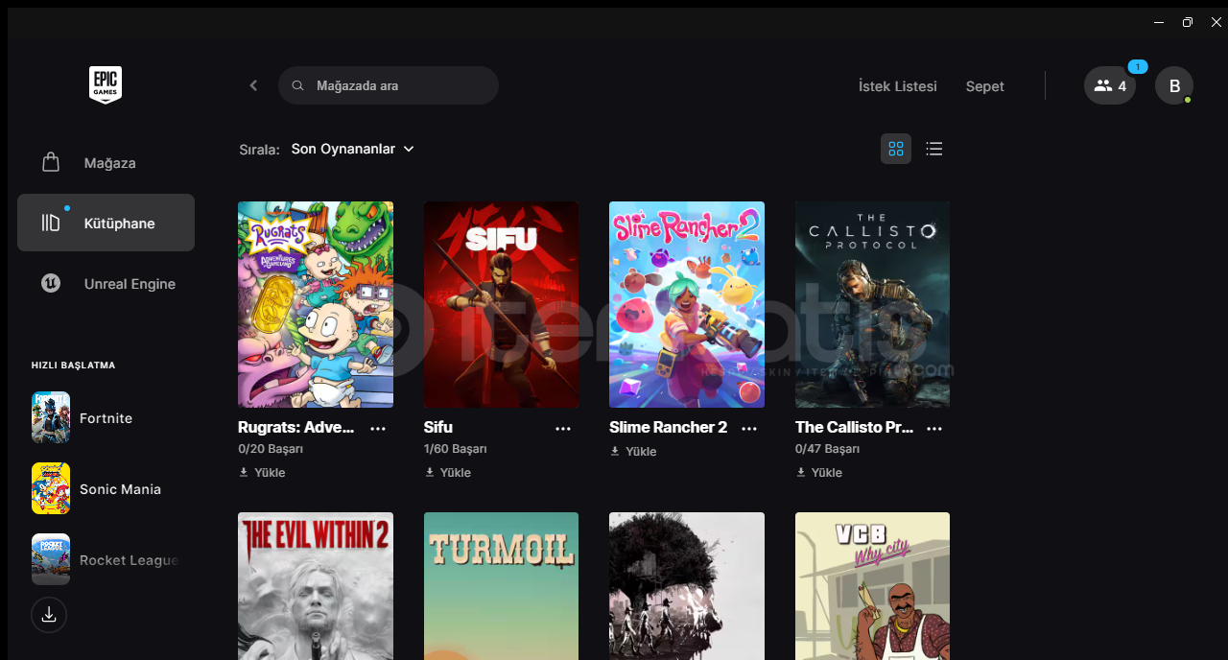Screen dimensions: 1228x660
Task: Open Slime Rancher 2 cover thumbnail
Action: 687,304
